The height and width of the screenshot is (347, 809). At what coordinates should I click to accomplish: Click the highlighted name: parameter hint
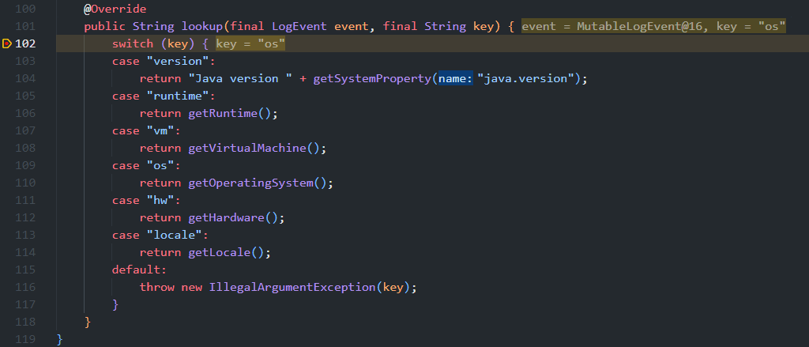[x=455, y=78]
